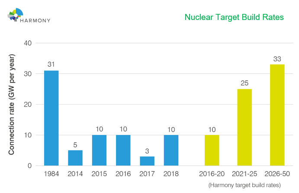Screen dimensions: 299x193
Task: Click the 40 tick on the y-axis
Action: pos(28,43)
